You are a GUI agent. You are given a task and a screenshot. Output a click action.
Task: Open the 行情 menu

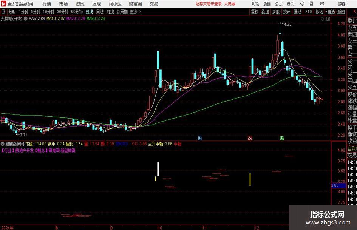click(x=47, y=4)
